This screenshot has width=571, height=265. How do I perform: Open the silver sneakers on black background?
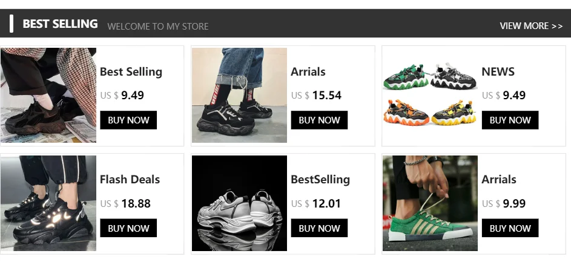coord(239,203)
